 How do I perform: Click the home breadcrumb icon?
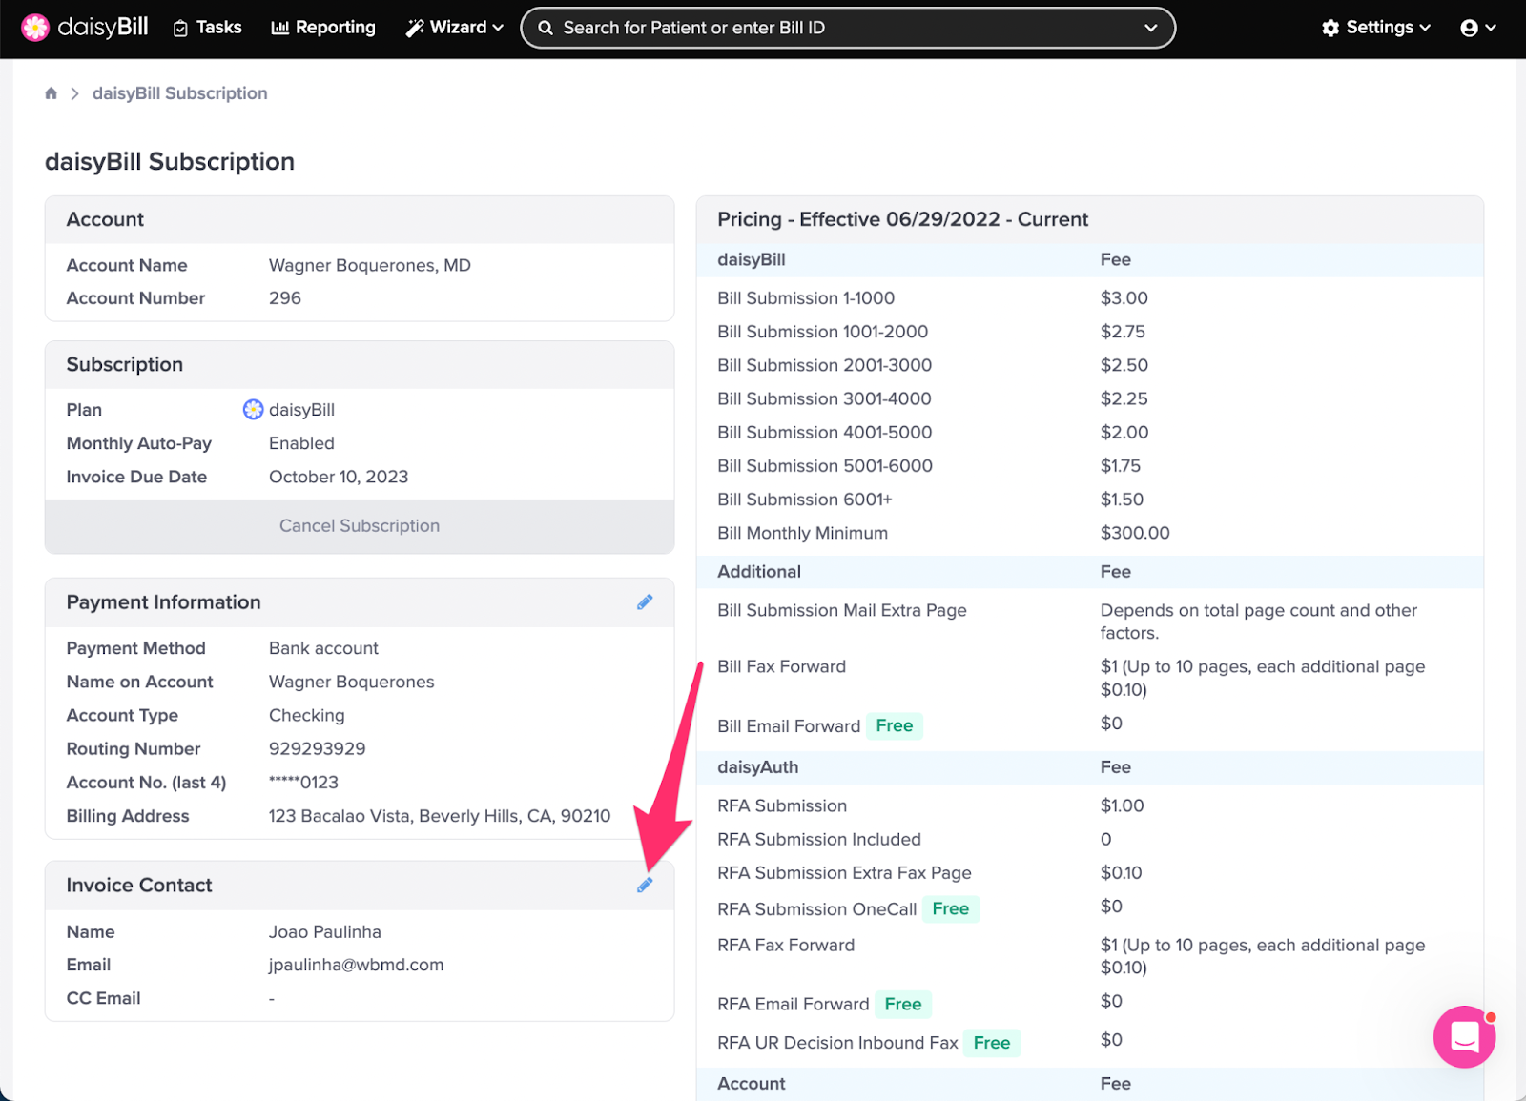51,92
